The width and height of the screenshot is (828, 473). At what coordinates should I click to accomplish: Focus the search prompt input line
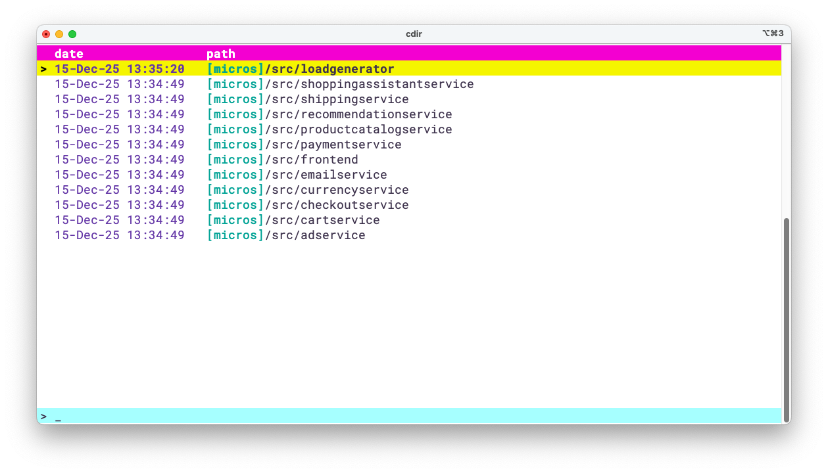[x=395, y=417]
